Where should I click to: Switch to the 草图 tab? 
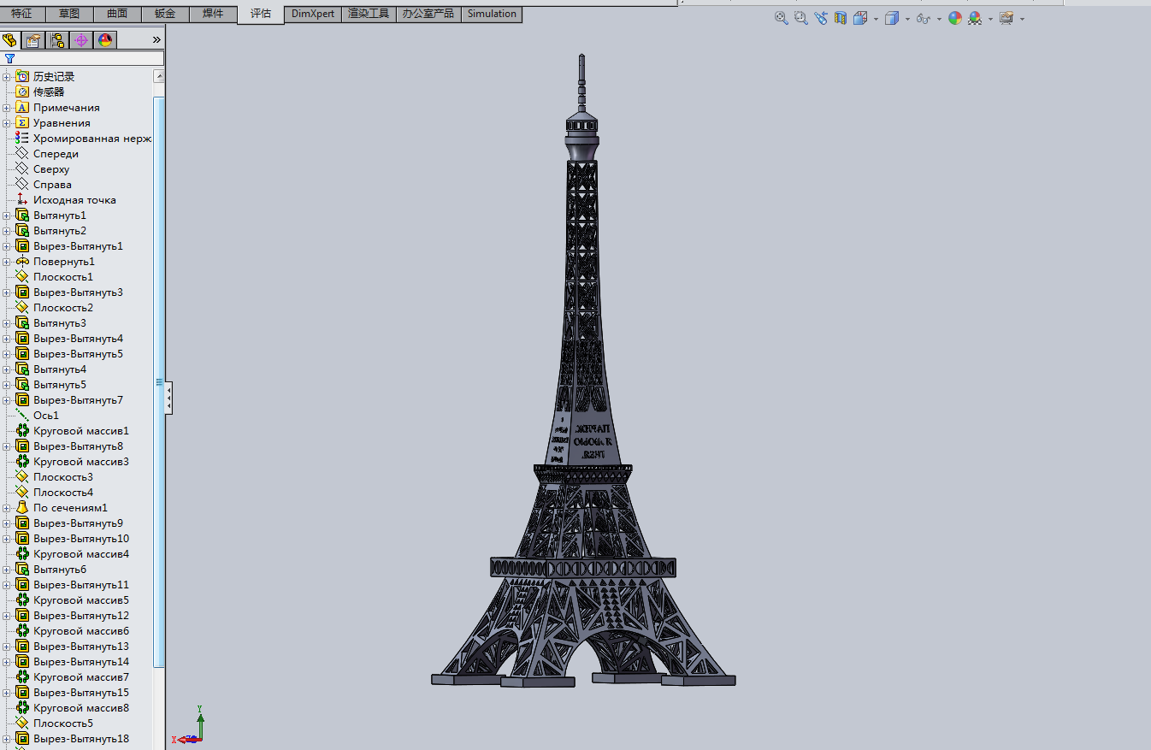[x=69, y=15]
